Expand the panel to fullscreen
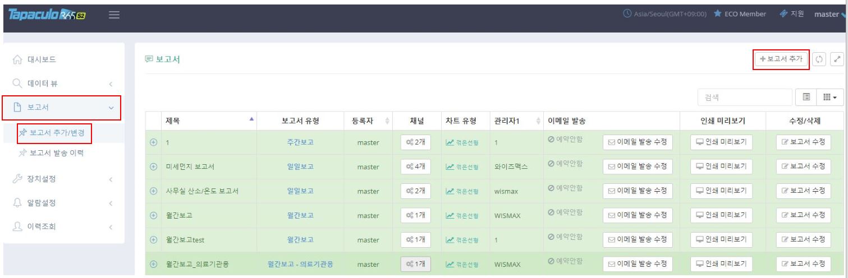The image size is (848, 278). point(837,59)
